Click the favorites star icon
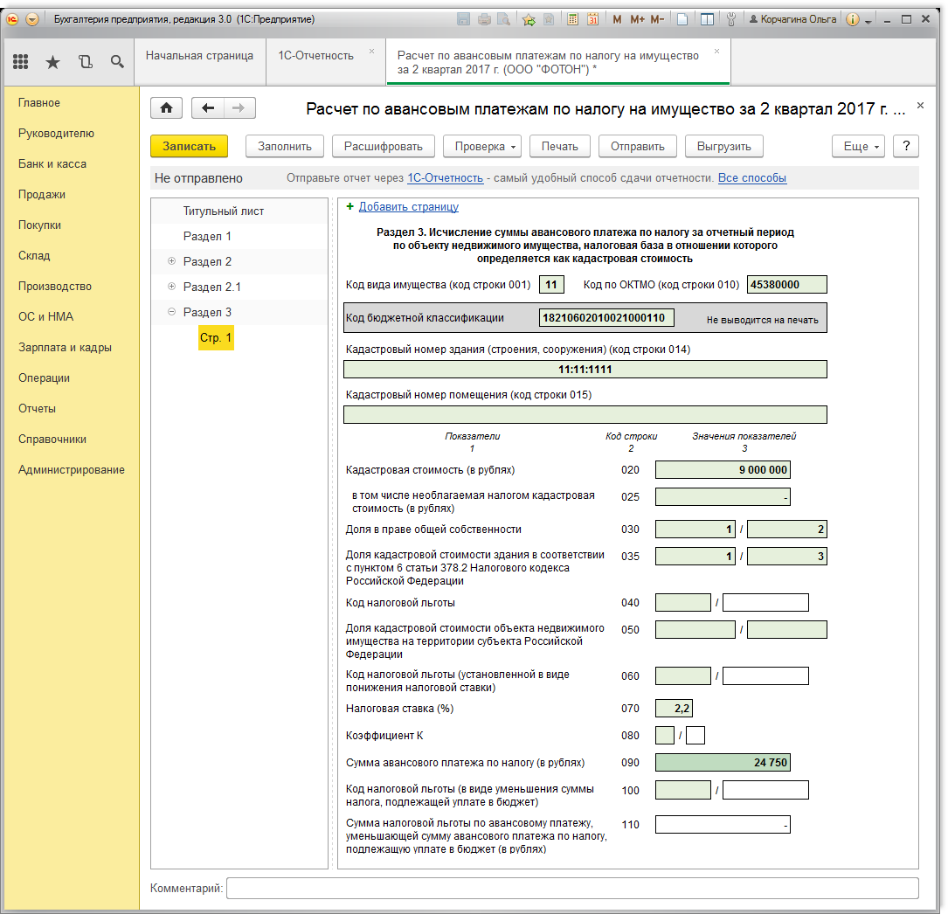 point(52,61)
